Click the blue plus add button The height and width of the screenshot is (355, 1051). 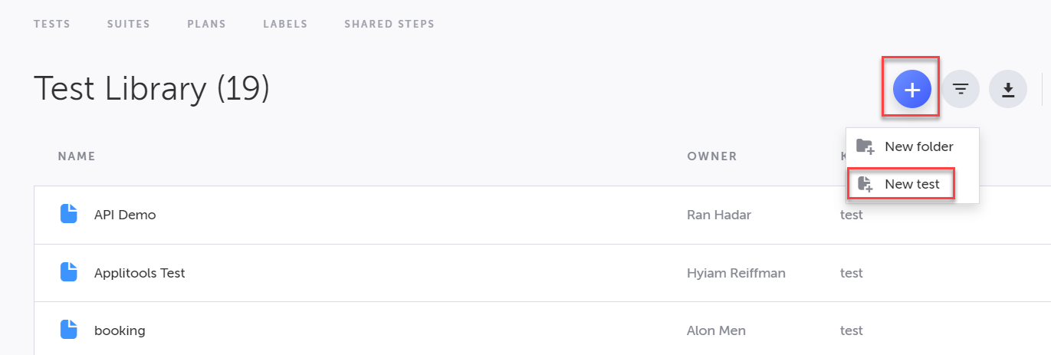[x=911, y=90]
